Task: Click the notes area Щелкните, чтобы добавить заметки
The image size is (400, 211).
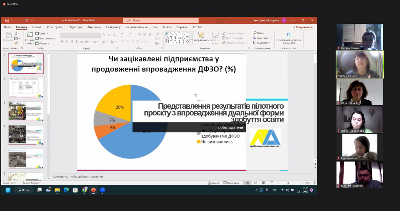Action: (x=78, y=177)
